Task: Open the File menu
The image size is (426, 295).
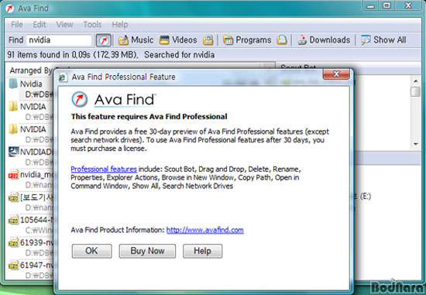Action: pyautogui.click(x=17, y=25)
